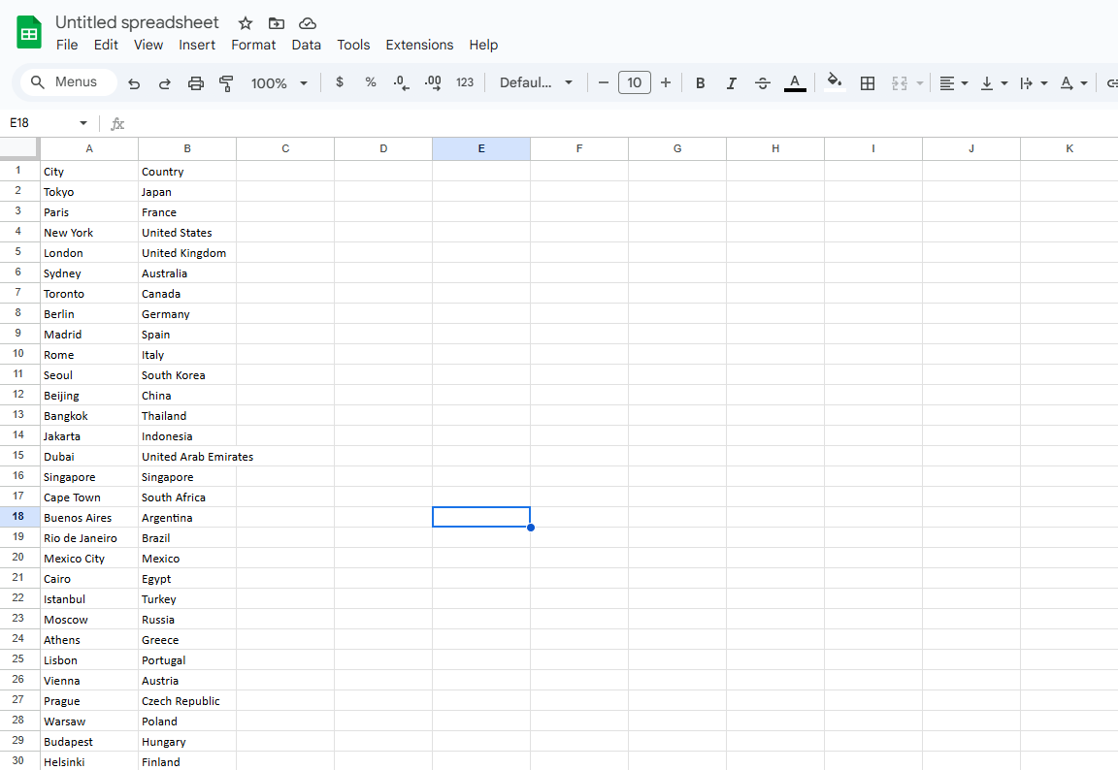Select the cell containing Buenos Aires

pyautogui.click(x=89, y=518)
